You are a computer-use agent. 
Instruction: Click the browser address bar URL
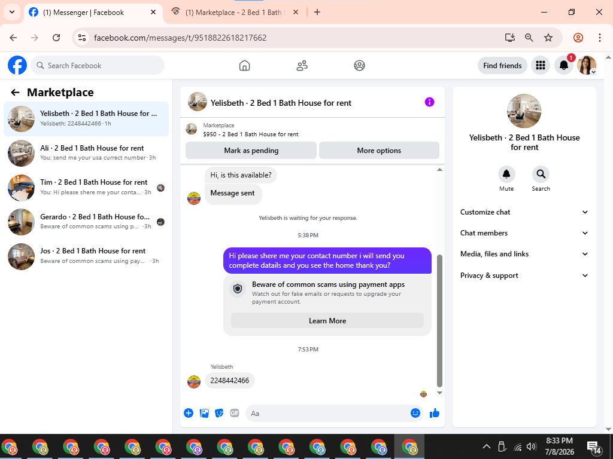[x=180, y=38]
